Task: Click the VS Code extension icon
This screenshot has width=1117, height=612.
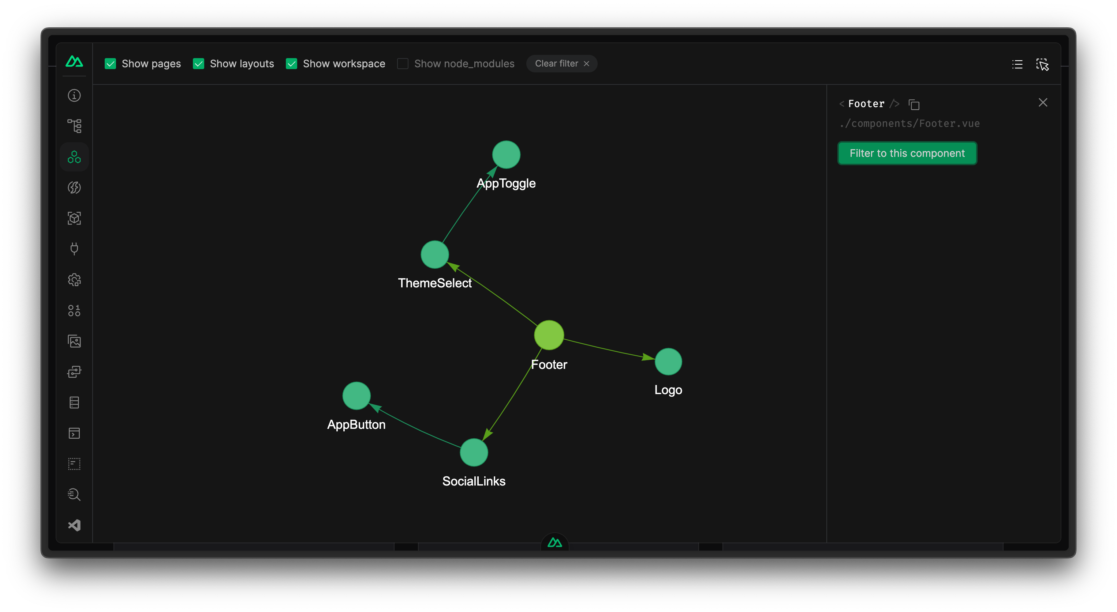Action: coord(75,525)
